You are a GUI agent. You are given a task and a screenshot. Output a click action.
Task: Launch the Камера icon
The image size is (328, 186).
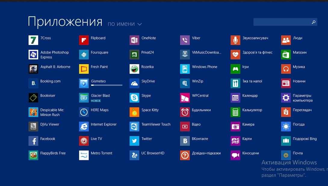(x=235, y=126)
